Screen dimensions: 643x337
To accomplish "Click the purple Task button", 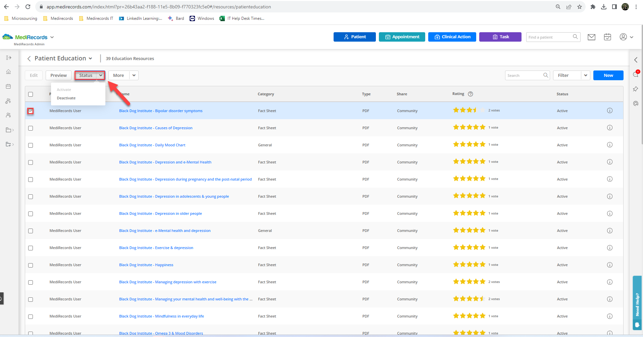I will click(500, 37).
